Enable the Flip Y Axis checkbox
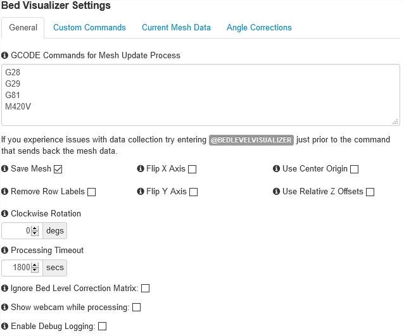This screenshot has width=404, height=336. [194, 192]
